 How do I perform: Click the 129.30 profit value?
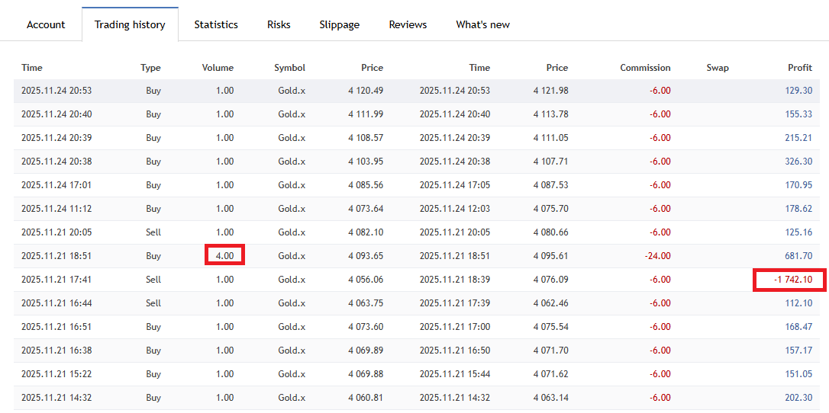799,91
